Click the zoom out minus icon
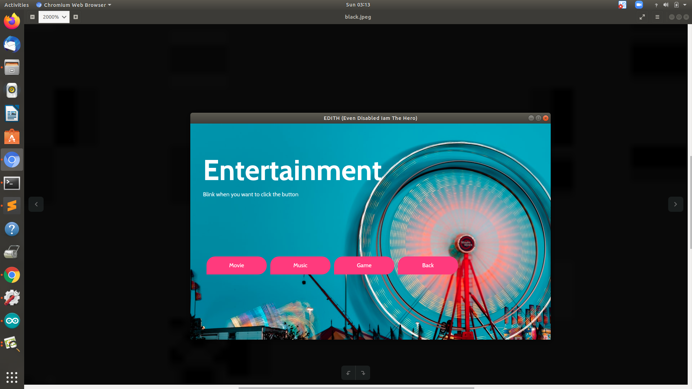 pyautogui.click(x=32, y=17)
